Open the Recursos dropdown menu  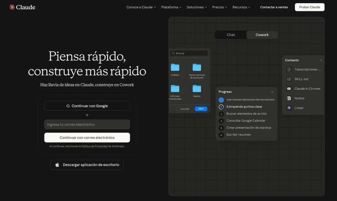(241, 7)
